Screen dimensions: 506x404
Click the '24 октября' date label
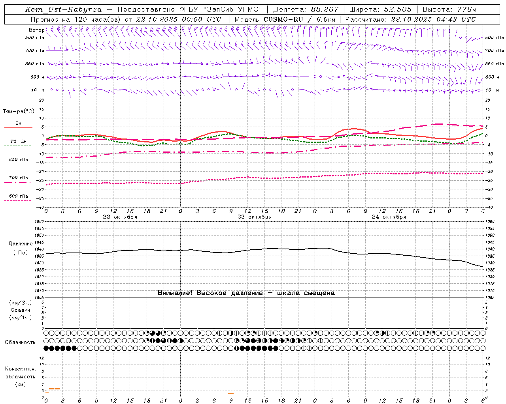389,217
